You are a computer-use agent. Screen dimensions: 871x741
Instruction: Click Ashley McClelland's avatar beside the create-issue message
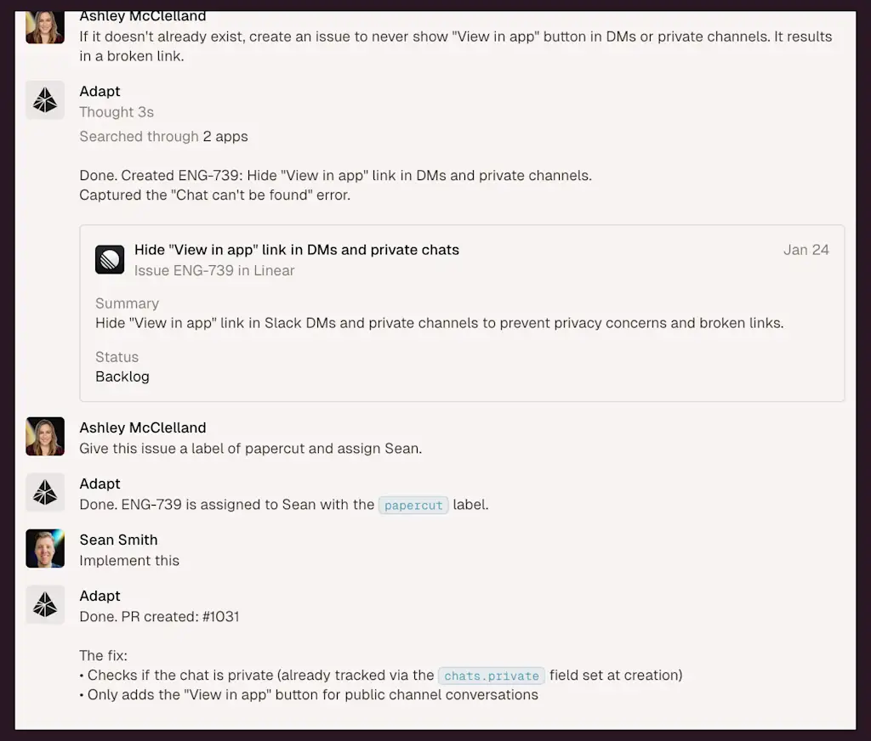45,27
